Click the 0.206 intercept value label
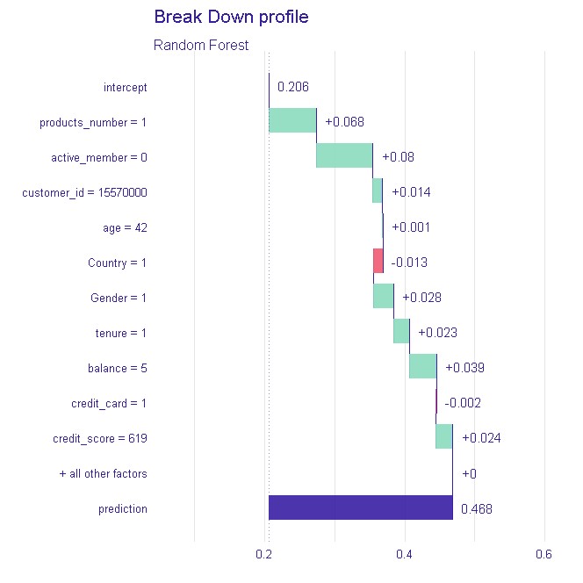583x583 pixels. pos(292,87)
